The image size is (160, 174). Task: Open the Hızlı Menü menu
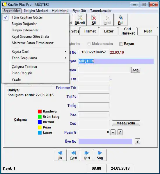pyautogui.click(x=60, y=11)
